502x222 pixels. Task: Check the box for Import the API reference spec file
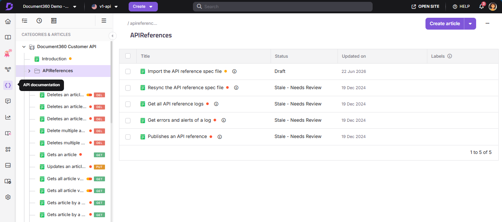click(x=128, y=71)
